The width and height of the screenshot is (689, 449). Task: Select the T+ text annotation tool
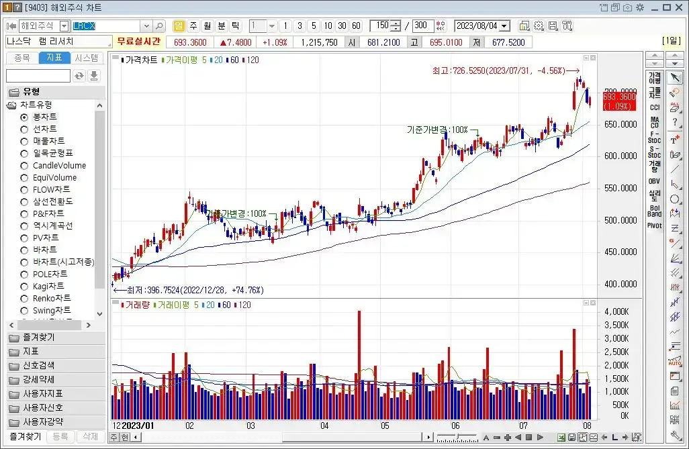(x=675, y=140)
